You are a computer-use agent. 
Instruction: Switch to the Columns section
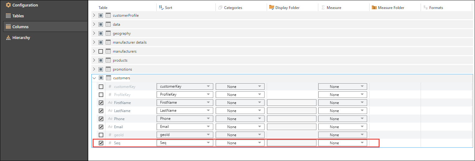coord(20,27)
